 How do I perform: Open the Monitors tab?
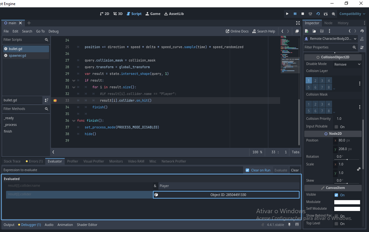click(x=116, y=161)
